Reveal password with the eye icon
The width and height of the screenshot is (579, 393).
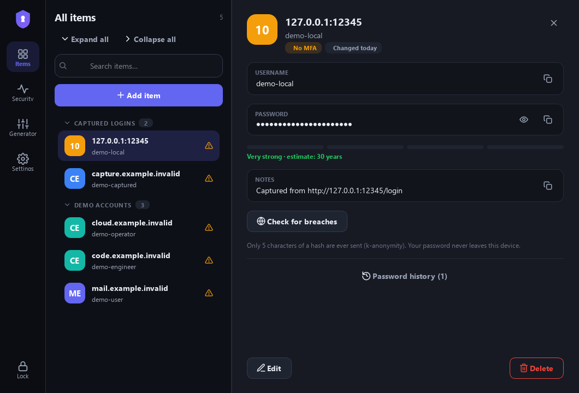point(524,120)
